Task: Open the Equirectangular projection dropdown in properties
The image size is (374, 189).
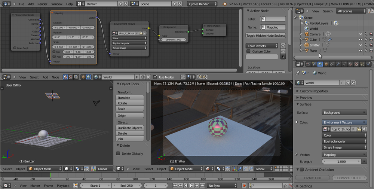Action: (344, 141)
